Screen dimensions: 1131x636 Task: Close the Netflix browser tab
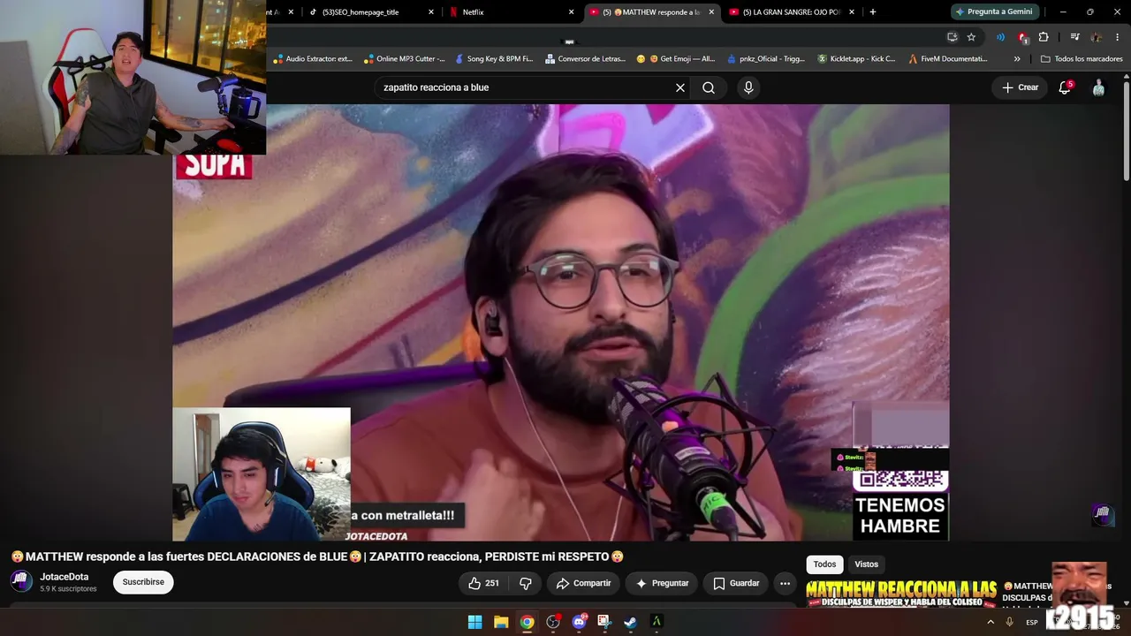pyautogui.click(x=571, y=11)
